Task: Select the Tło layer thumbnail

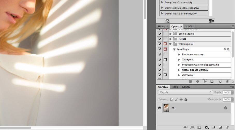Action: pos(166,108)
